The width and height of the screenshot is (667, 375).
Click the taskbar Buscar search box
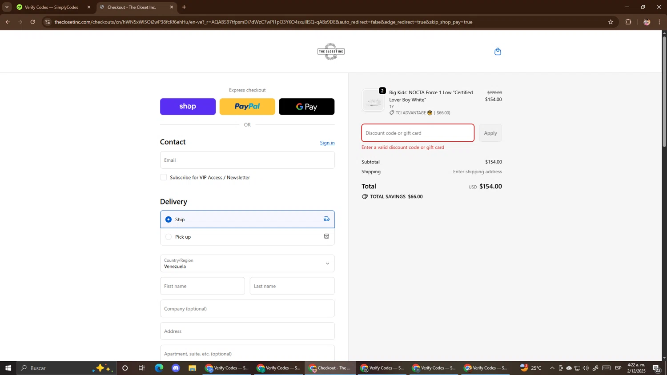67,368
